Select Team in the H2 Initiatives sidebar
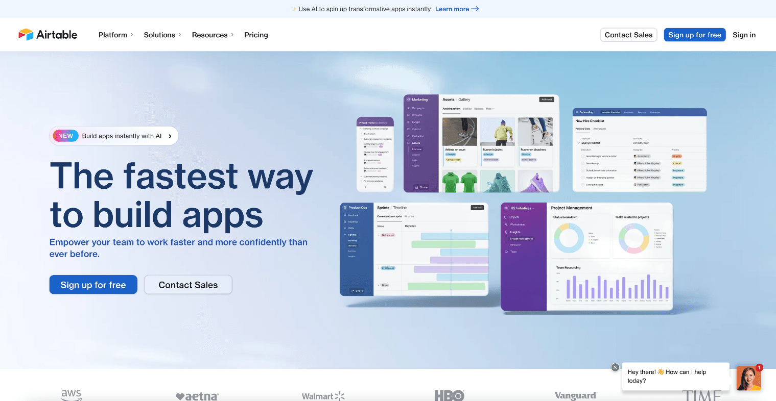This screenshot has width=776, height=401. tap(511, 252)
